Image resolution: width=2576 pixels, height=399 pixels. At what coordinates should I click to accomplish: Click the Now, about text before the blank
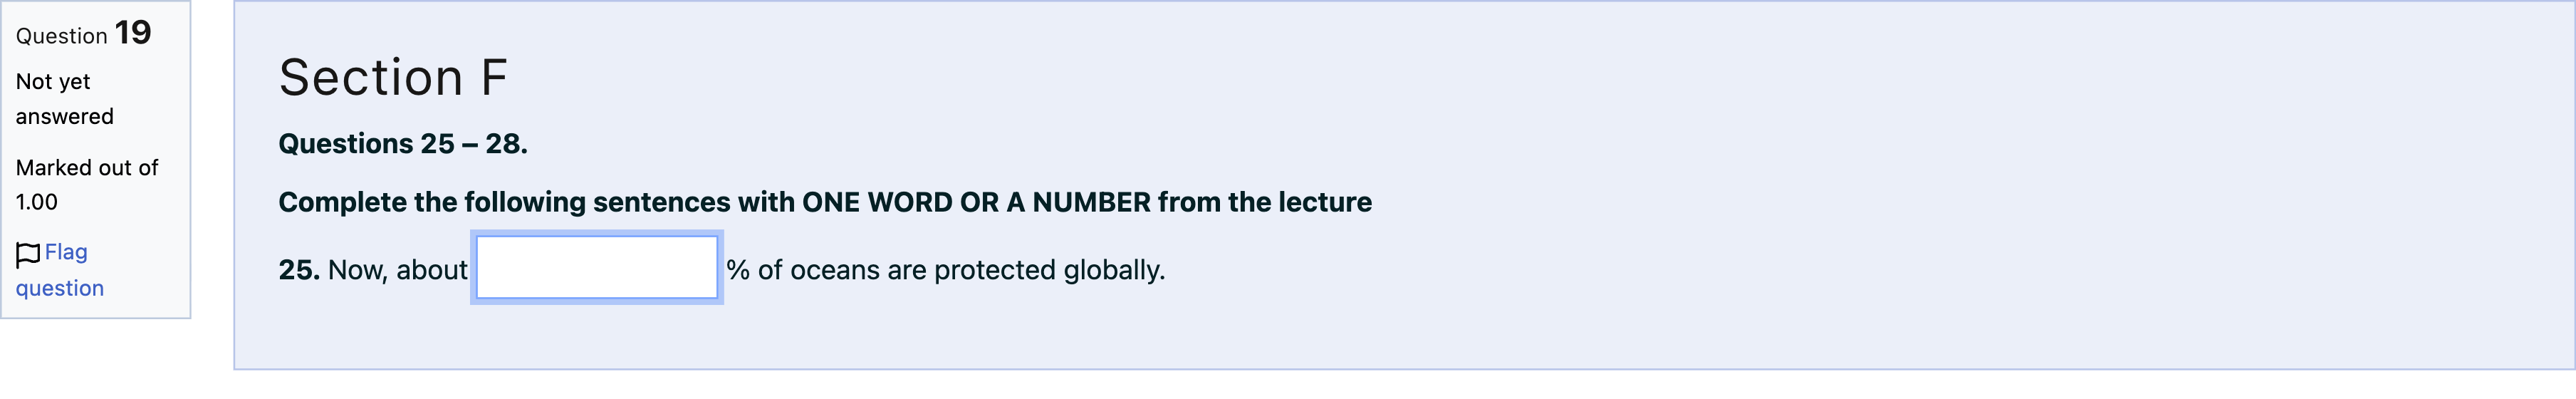coord(398,270)
